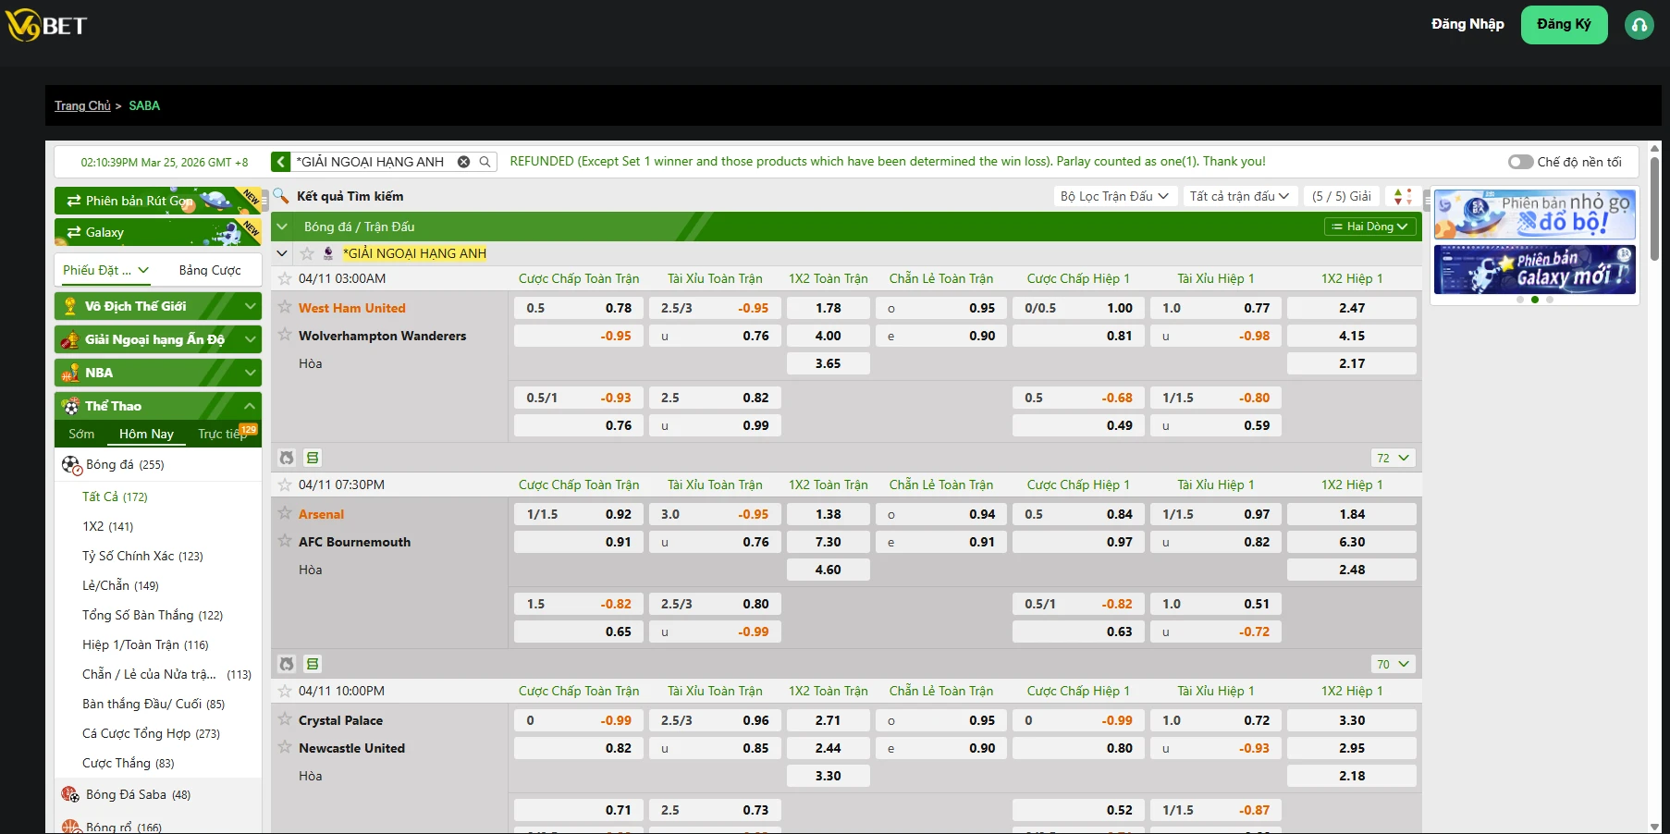The width and height of the screenshot is (1670, 834).
Task: Click the Galaxy mới promotional banner
Action: pyautogui.click(x=1534, y=269)
